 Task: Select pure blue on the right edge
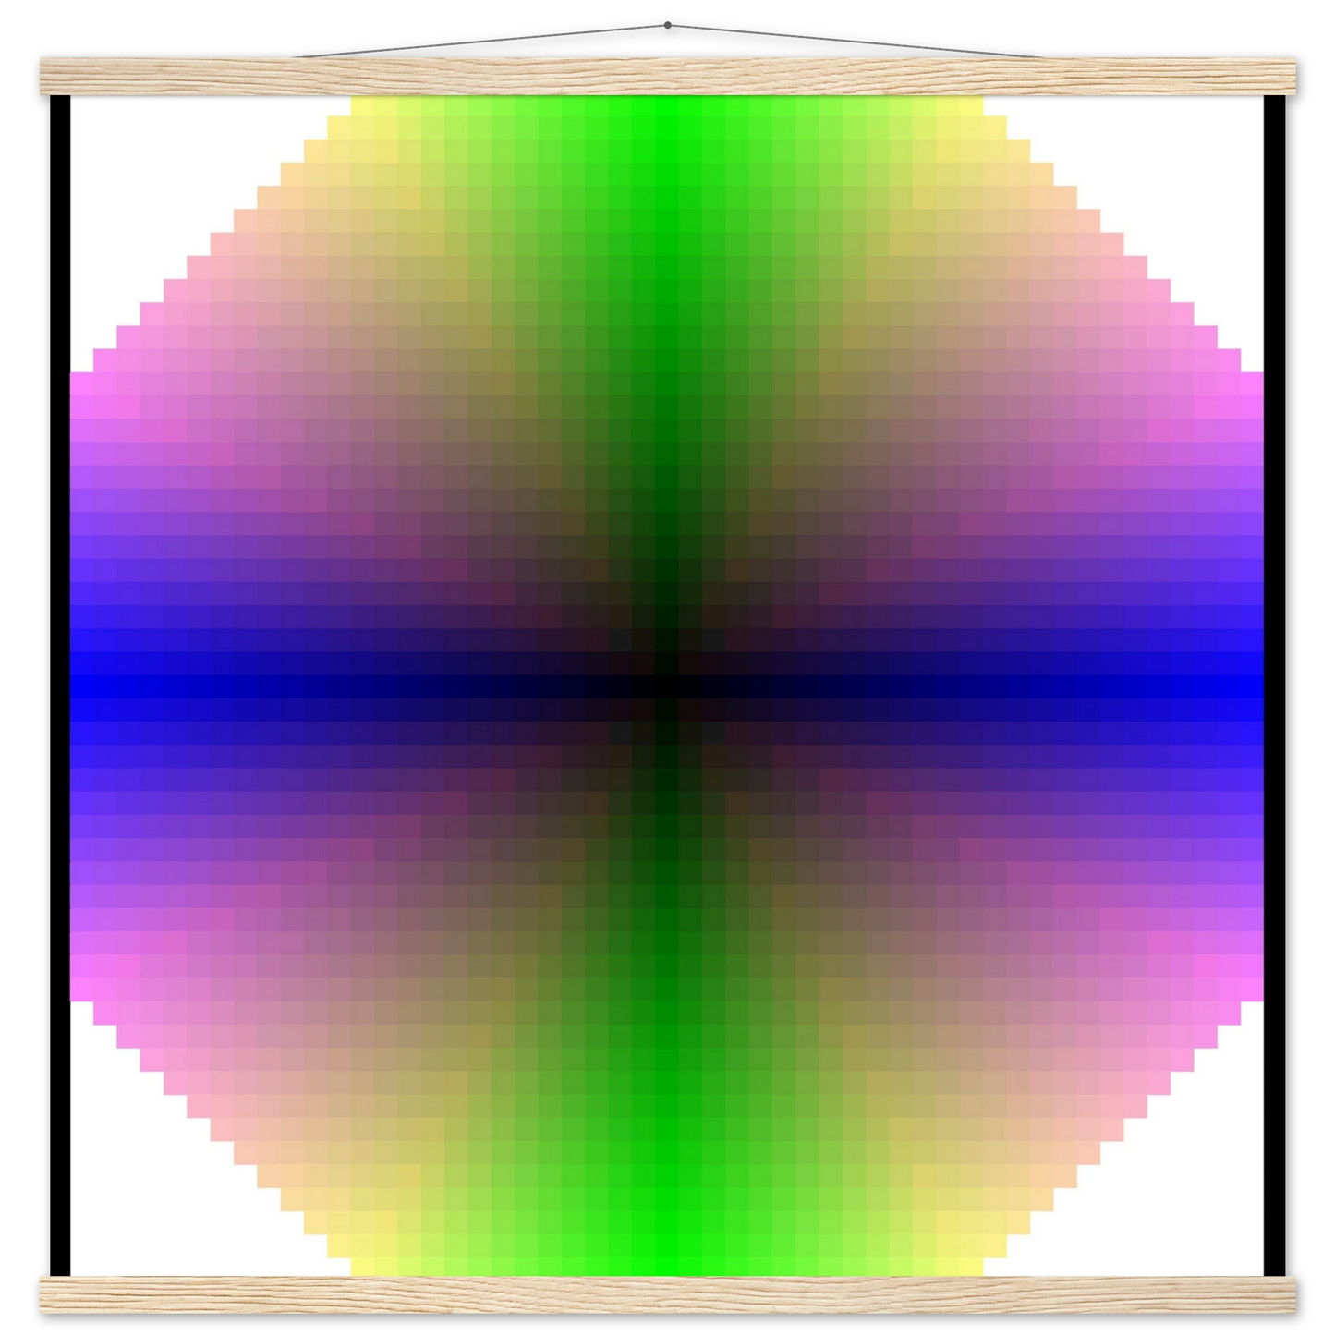pyautogui.click(x=1252, y=686)
